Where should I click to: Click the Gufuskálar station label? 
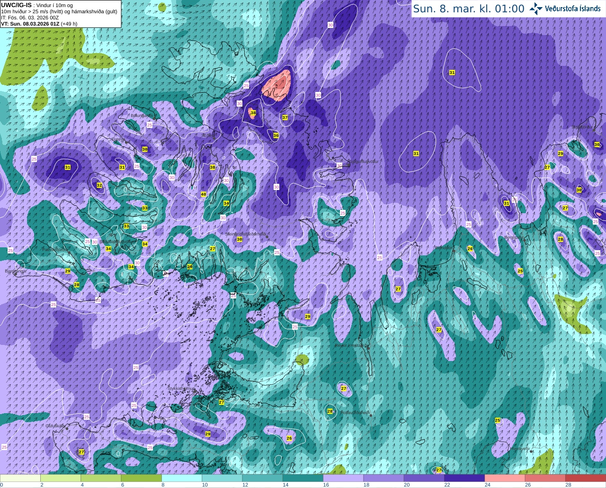coord(55,425)
